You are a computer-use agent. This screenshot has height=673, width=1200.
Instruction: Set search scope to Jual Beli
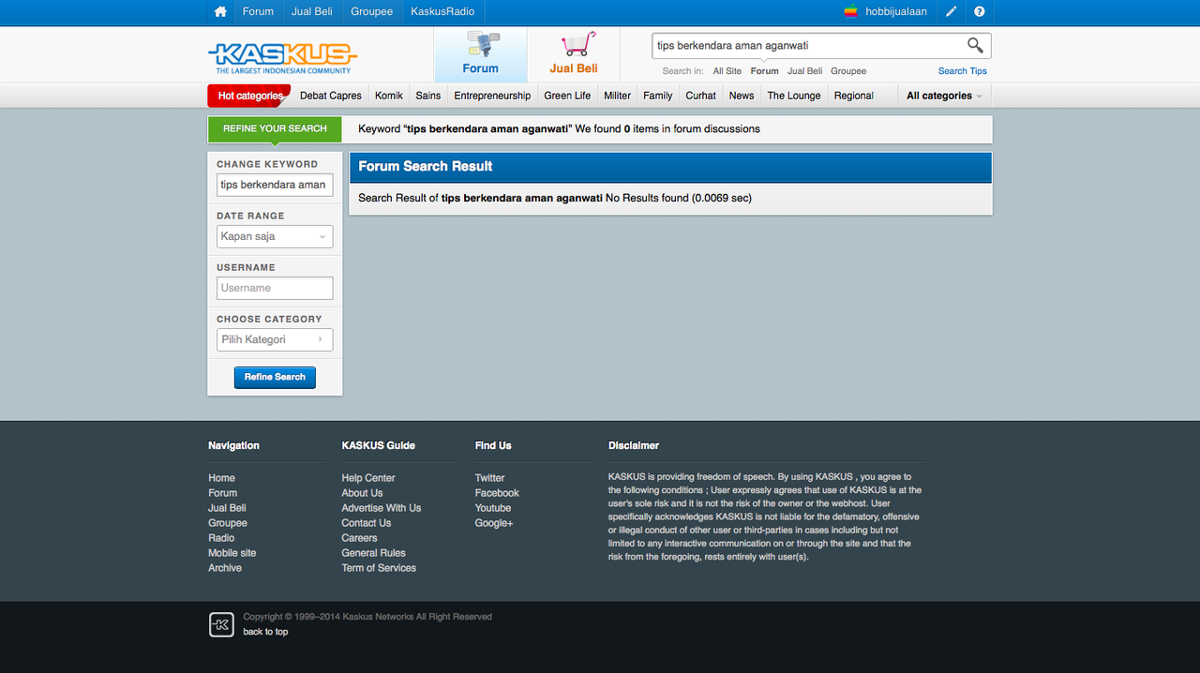pyautogui.click(x=804, y=71)
